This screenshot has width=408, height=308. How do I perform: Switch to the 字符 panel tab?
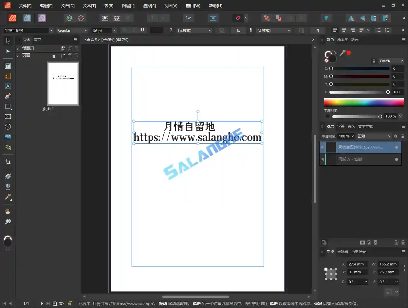pos(341,126)
